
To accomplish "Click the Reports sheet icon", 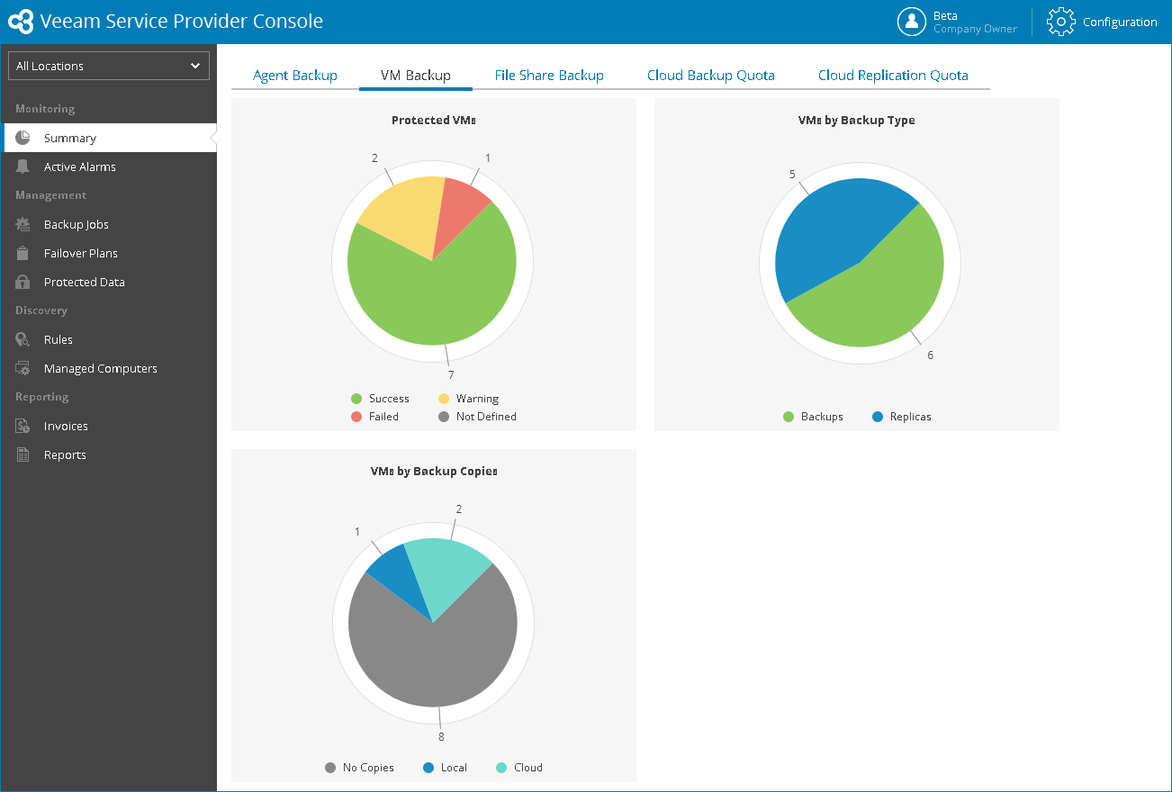I will 23,454.
